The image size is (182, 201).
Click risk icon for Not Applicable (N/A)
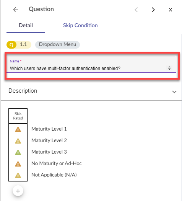tap(18, 175)
